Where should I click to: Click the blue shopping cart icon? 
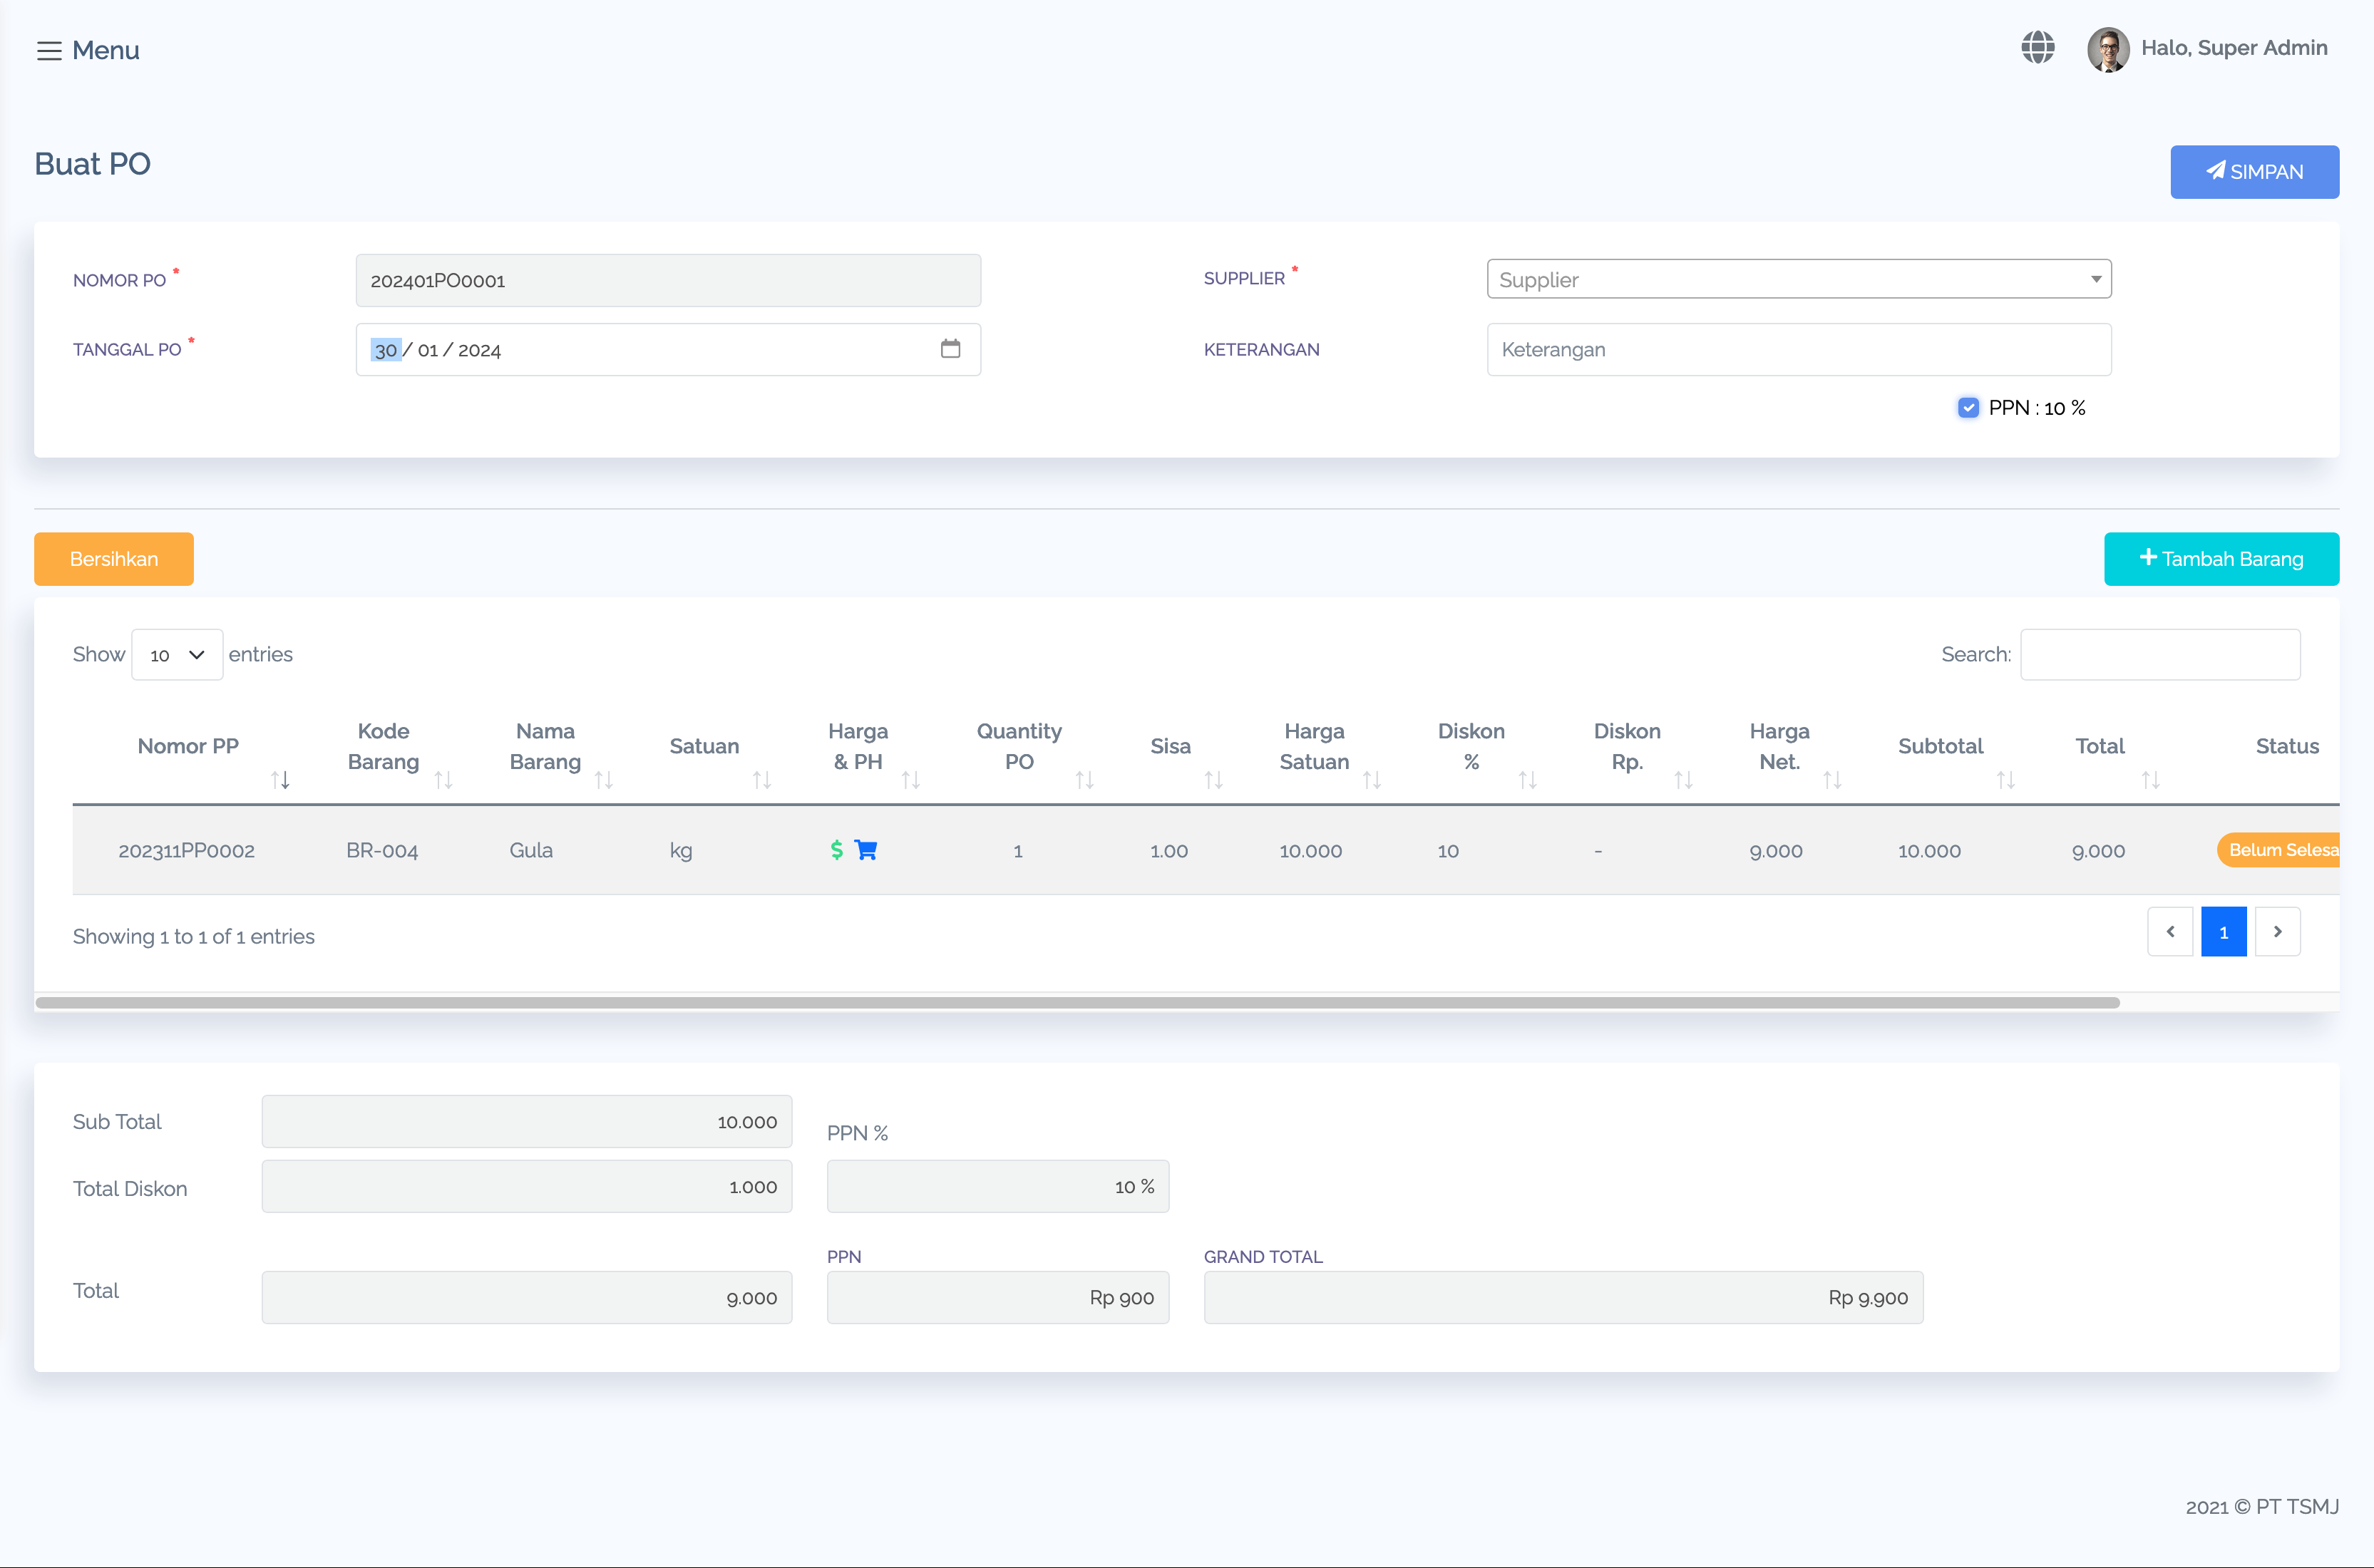[866, 850]
